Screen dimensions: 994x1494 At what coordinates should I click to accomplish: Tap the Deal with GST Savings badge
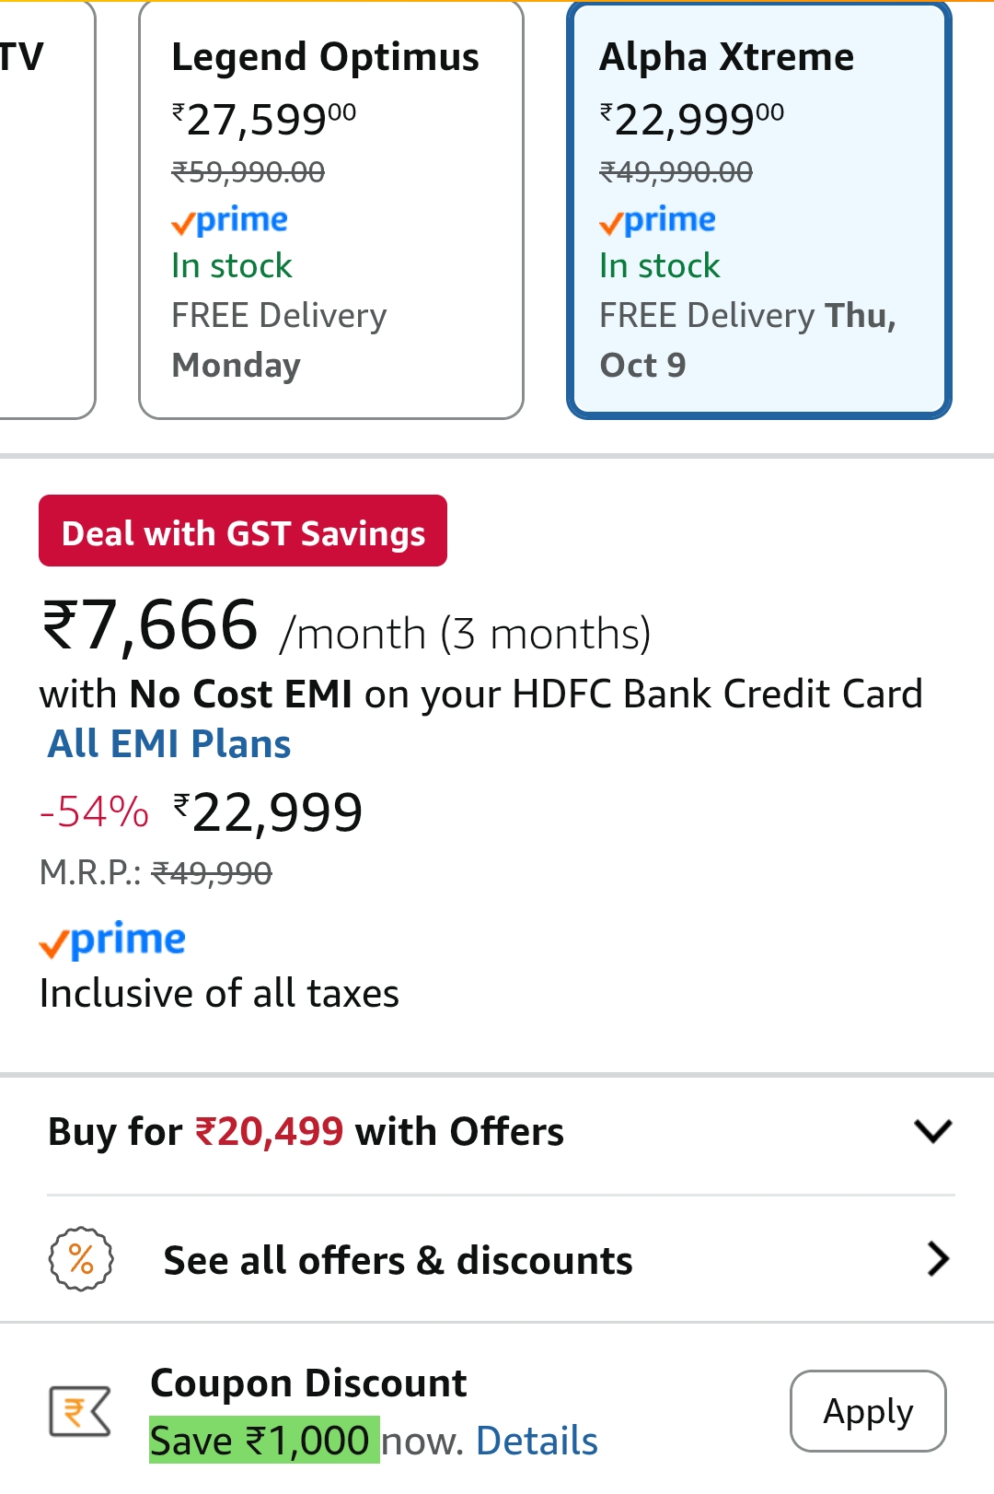coord(243,531)
